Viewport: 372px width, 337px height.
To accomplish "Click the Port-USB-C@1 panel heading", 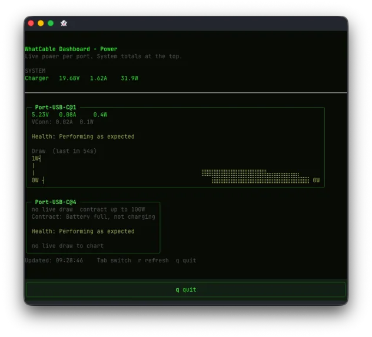I will [55, 108].
